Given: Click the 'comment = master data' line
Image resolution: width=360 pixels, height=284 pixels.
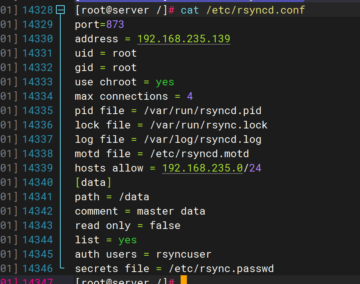Looking at the screenshot, I should [140, 211].
